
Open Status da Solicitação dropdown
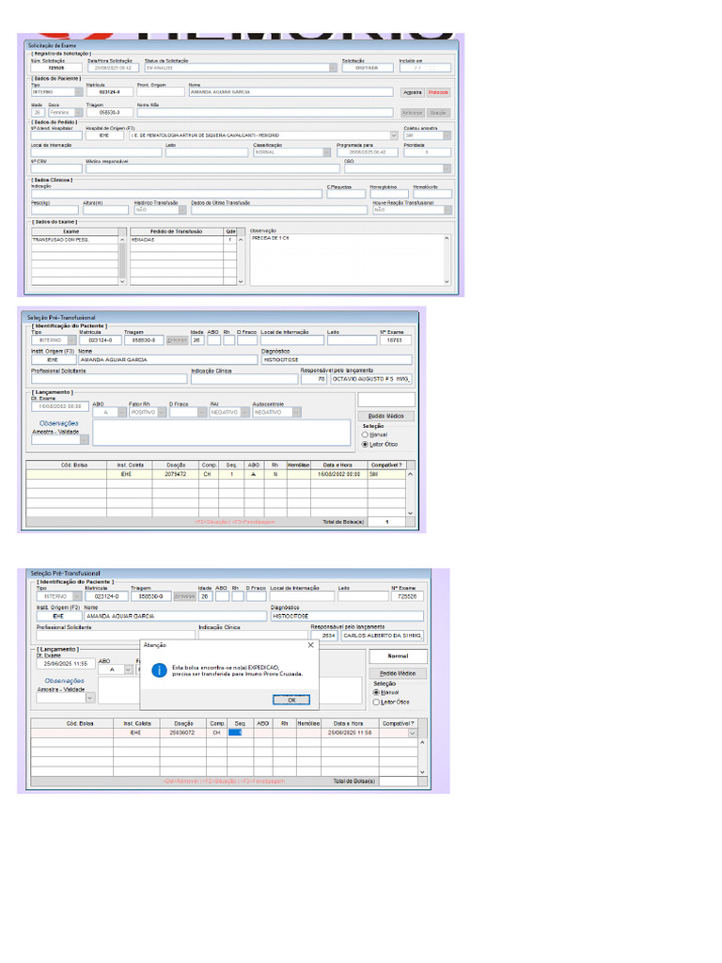click(333, 68)
